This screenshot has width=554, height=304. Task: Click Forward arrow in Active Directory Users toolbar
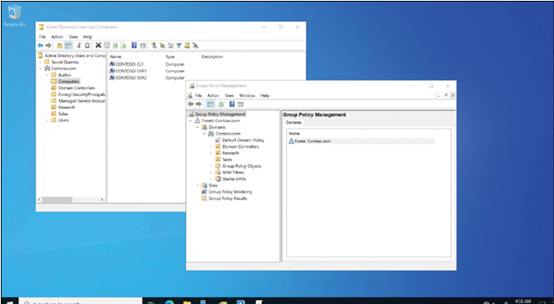coord(48,45)
